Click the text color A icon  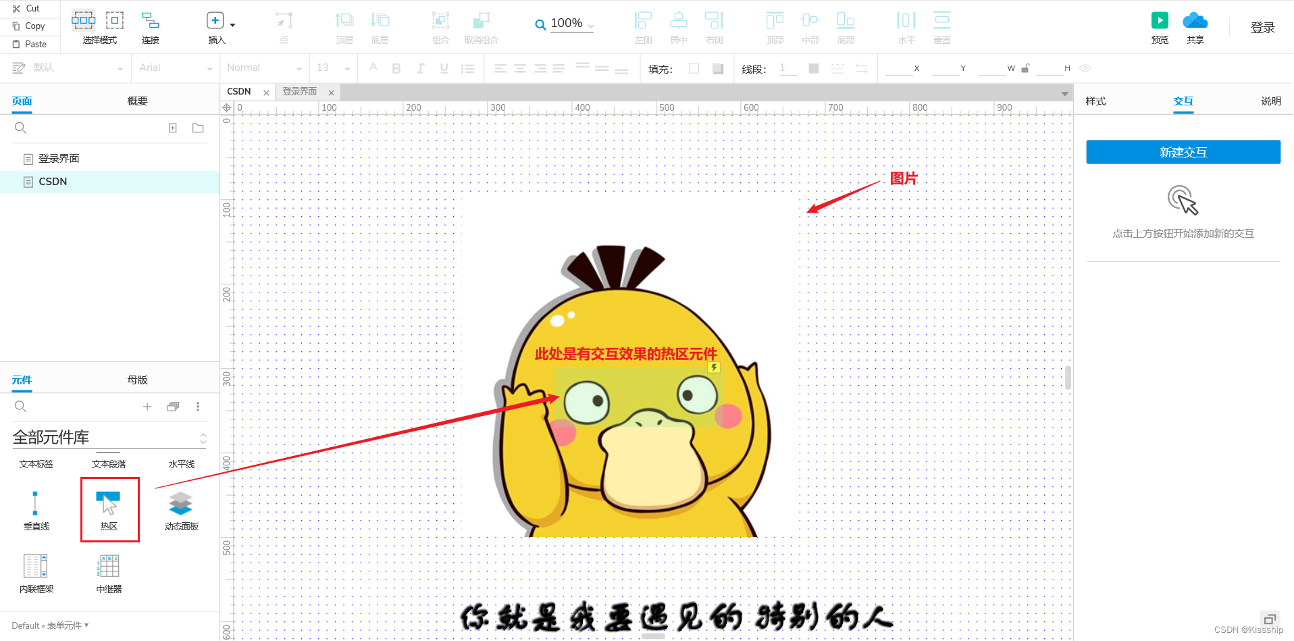[373, 68]
